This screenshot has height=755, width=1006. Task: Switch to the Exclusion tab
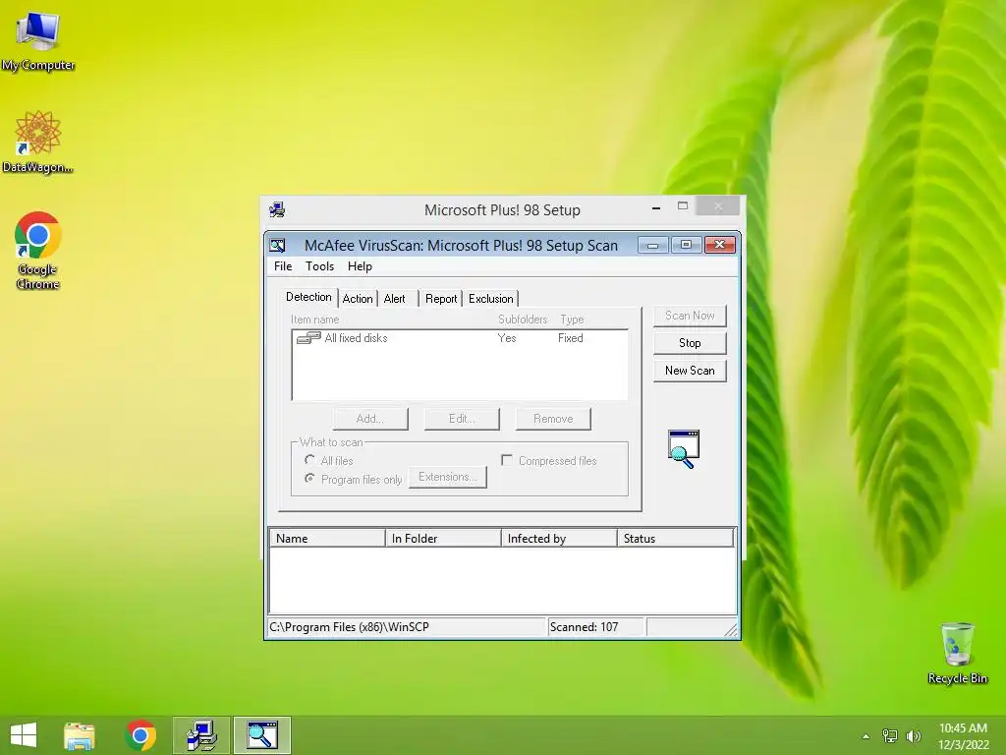pos(491,299)
